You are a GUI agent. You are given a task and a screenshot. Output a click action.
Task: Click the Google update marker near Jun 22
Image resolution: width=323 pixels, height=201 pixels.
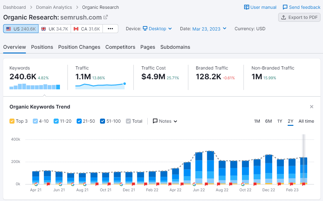(194, 184)
